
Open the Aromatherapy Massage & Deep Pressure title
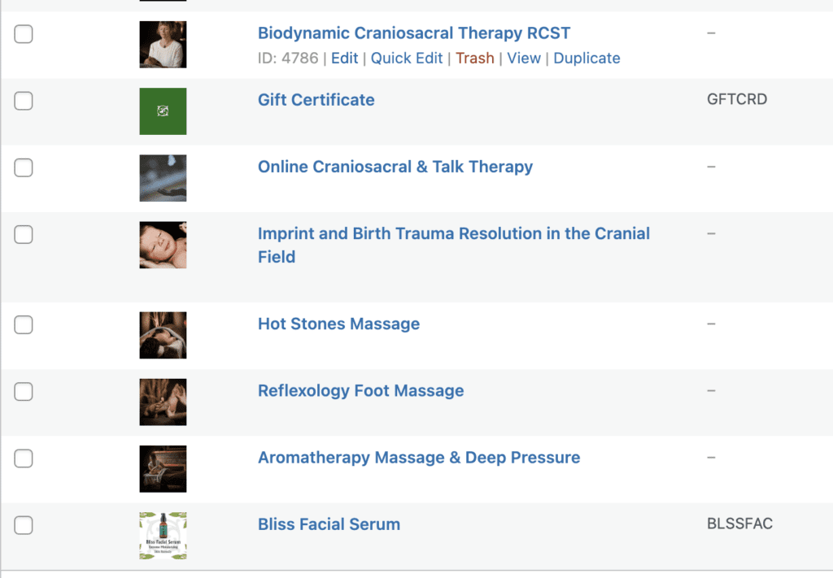tap(419, 458)
